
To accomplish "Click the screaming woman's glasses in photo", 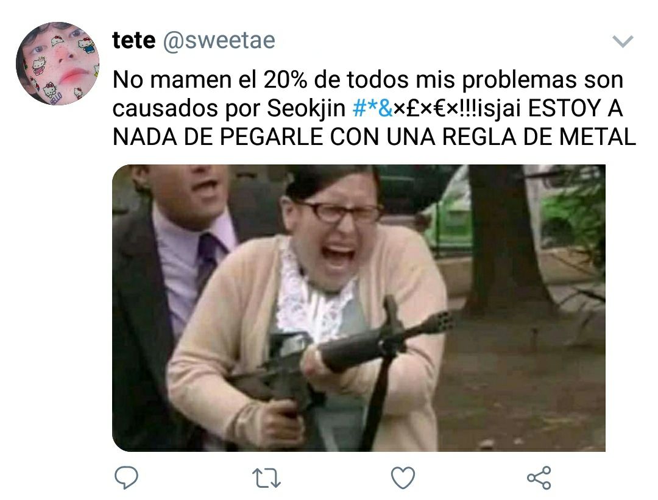I will click(339, 212).
